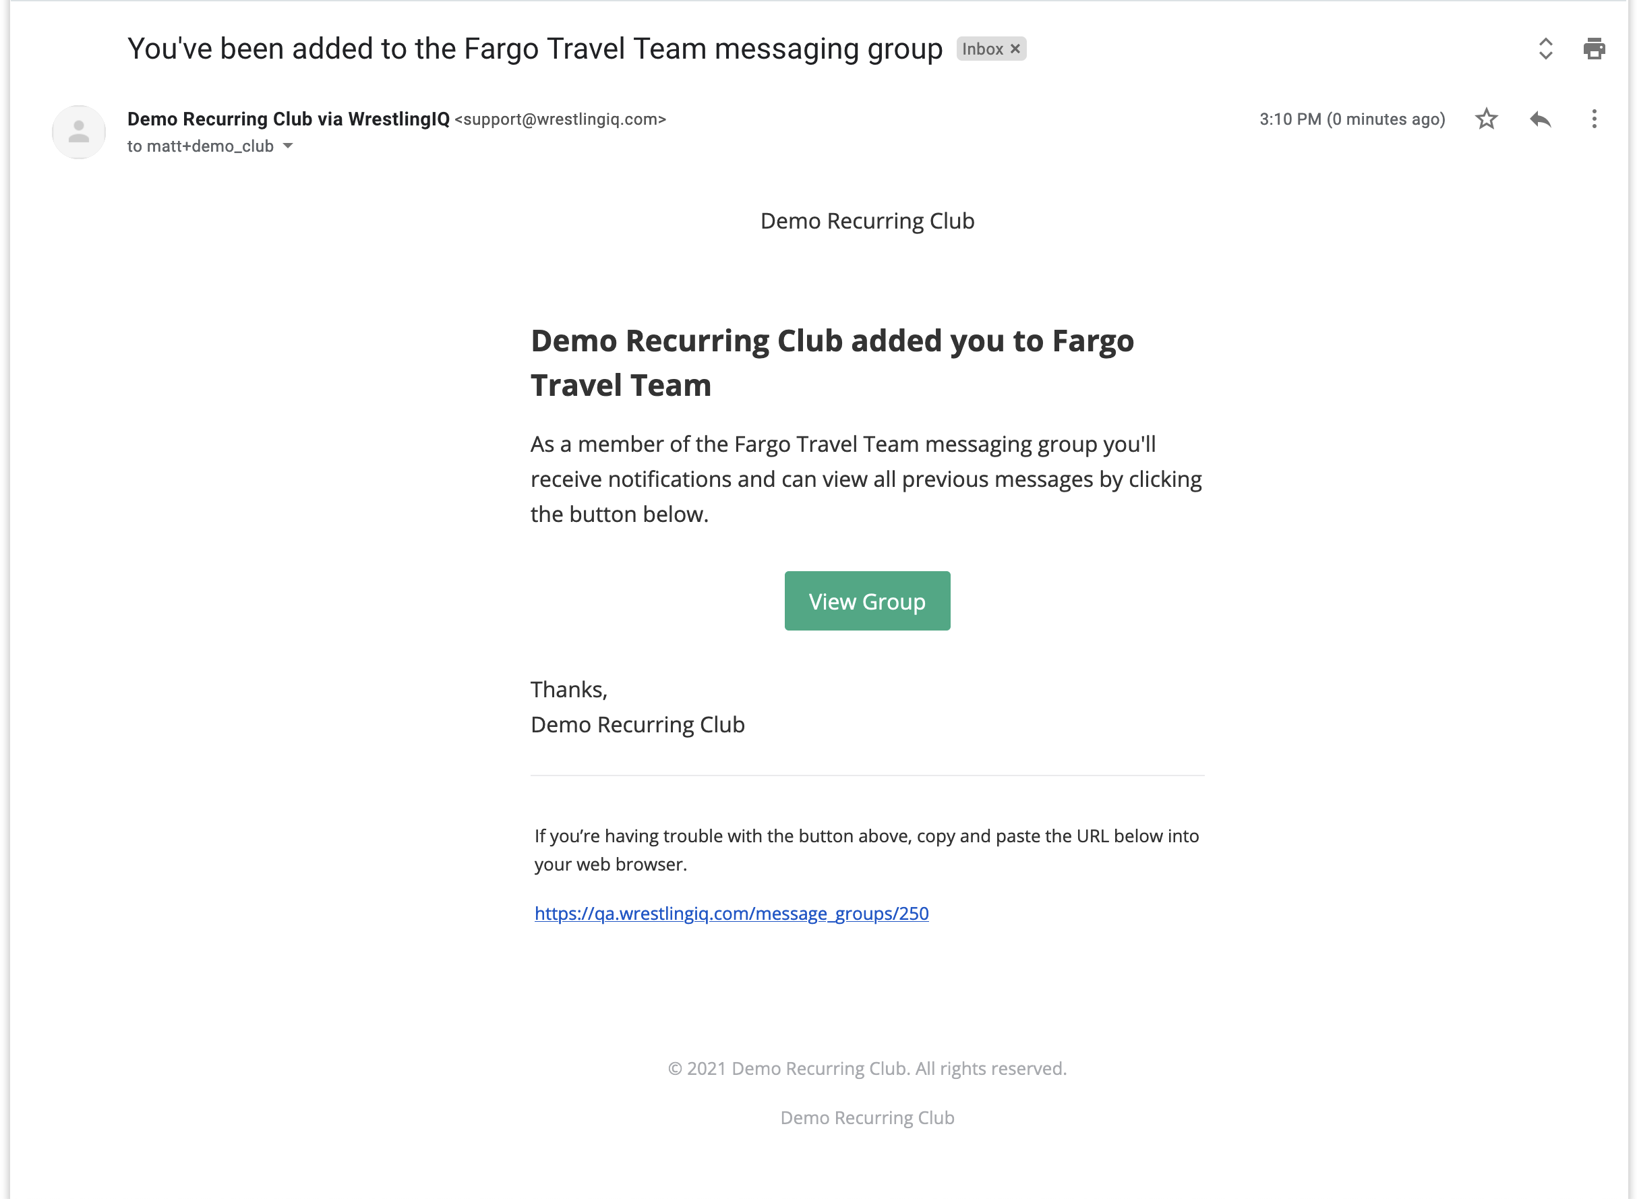Toggle expand all with chevrons icon
1637x1199 pixels.
coord(1545,49)
